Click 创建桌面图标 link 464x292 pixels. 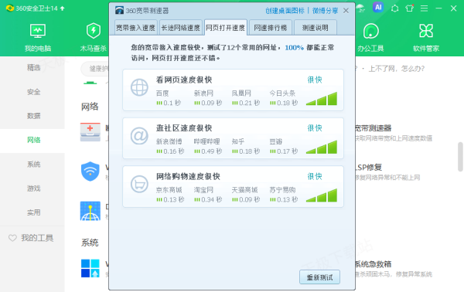coord(285,11)
